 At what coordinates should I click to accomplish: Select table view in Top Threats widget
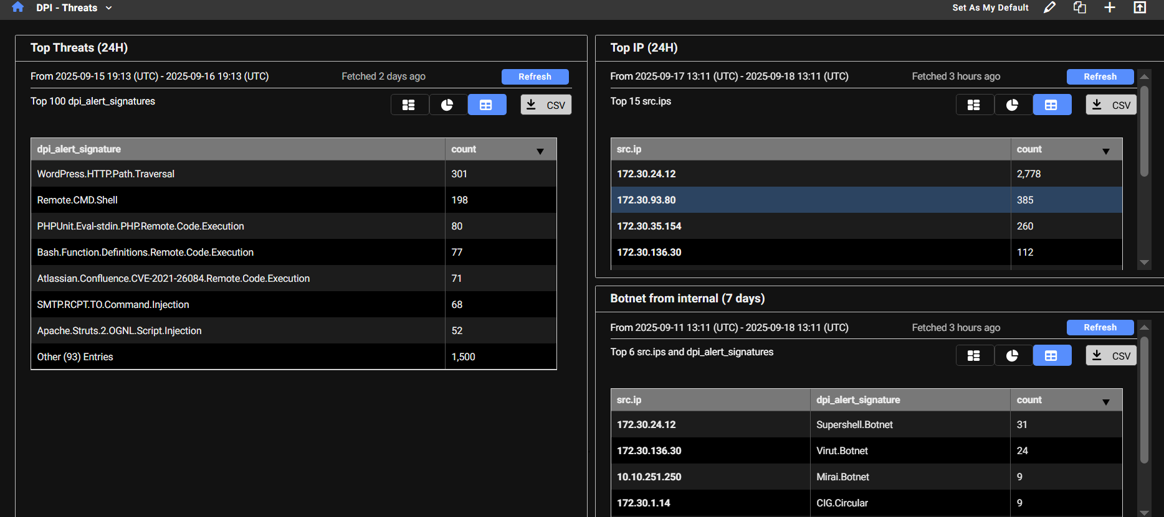pos(487,105)
